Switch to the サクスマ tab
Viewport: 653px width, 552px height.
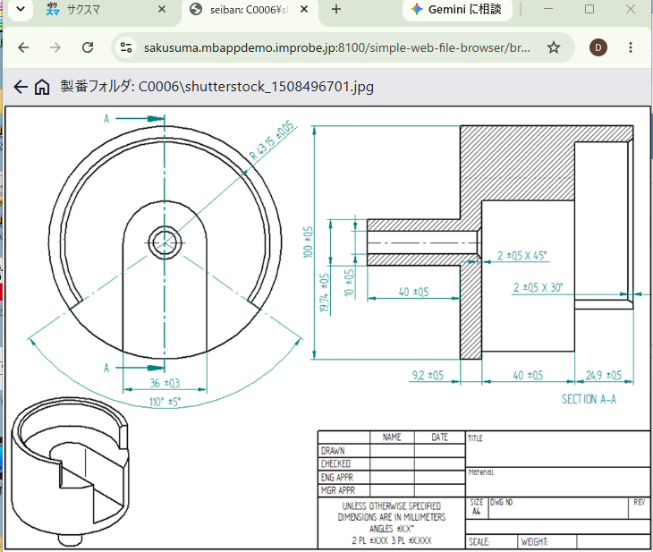(x=83, y=9)
